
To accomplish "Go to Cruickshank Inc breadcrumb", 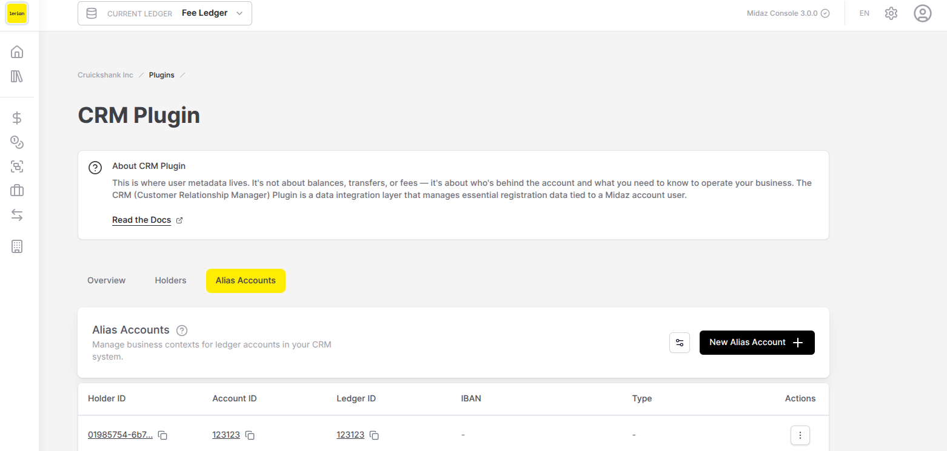I will click(105, 75).
